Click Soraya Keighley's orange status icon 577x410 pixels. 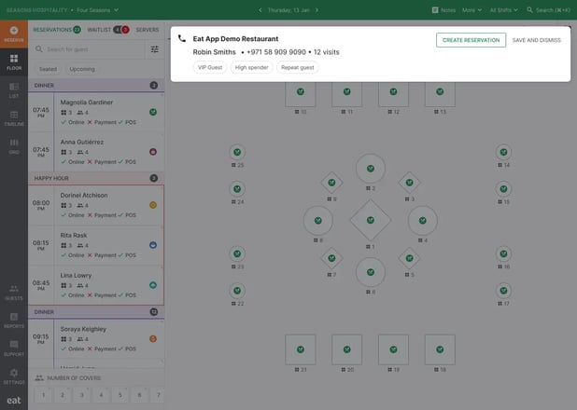click(x=153, y=339)
